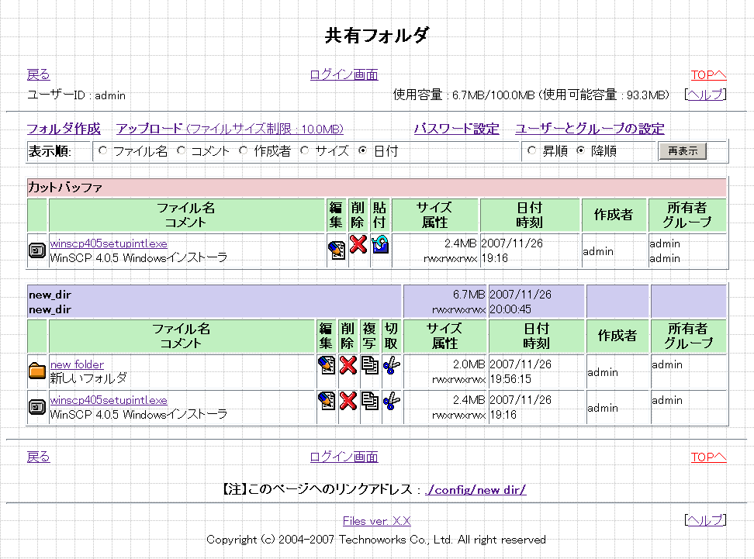
Task: Select 昇順 ascending order radio button
Action: pyautogui.click(x=531, y=151)
